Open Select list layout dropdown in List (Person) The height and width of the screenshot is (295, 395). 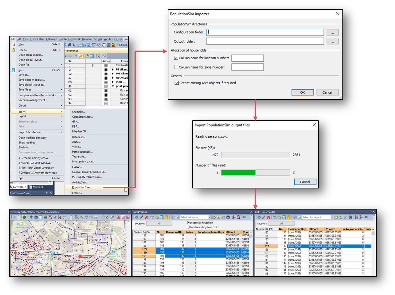(209, 217)
